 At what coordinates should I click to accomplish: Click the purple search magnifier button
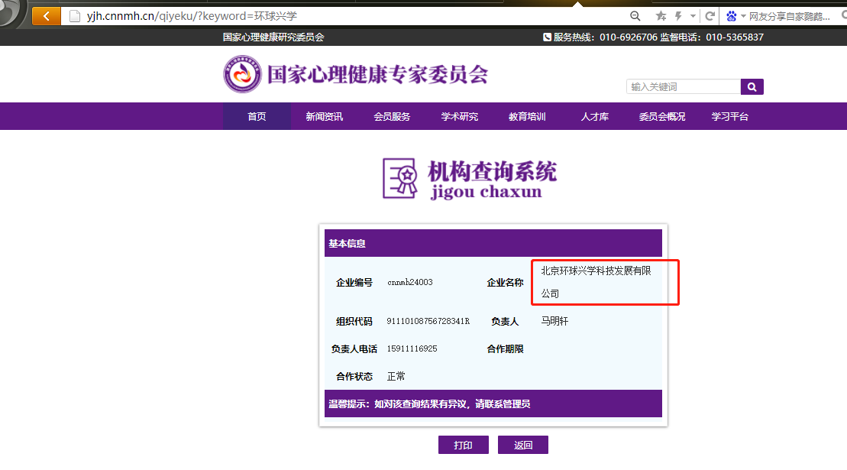(x=752, y=86)
